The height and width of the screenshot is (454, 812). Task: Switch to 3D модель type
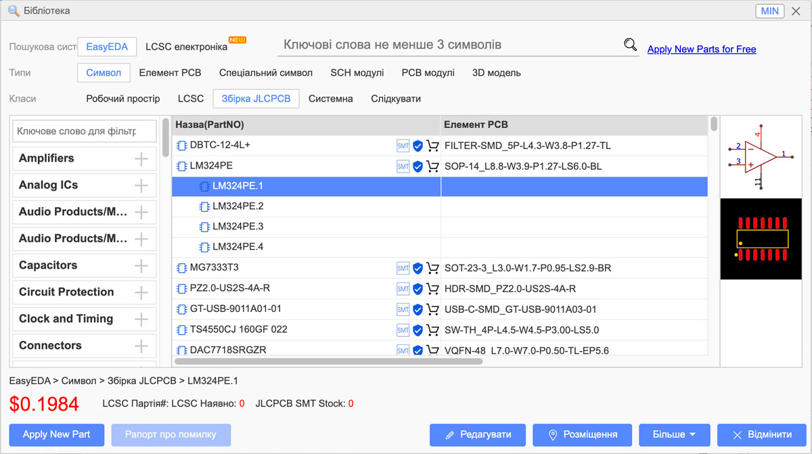click(x=497, y=72)
